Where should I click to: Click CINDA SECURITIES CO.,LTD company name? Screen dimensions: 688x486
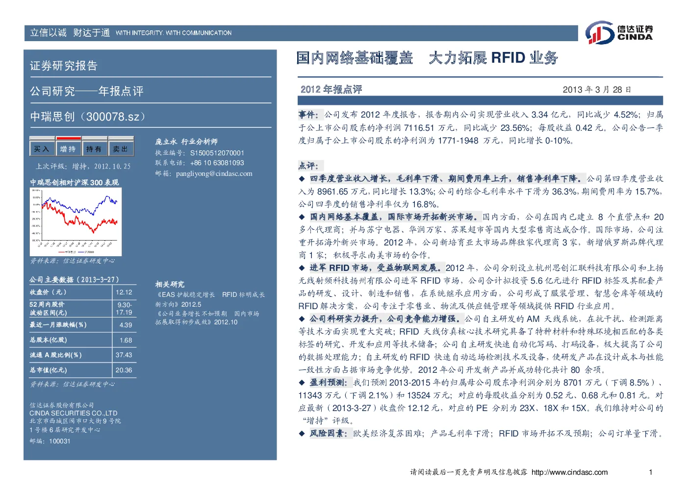(74, 413)
